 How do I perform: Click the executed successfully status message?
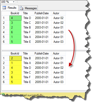tap(25, 95)
